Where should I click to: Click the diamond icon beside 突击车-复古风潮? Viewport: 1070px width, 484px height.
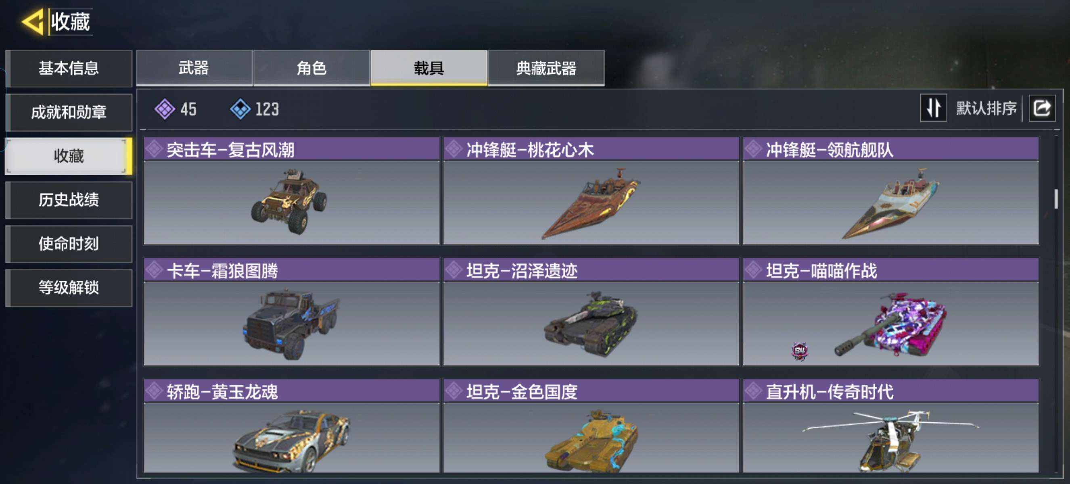pyautogui.click(x=154, y=149)
